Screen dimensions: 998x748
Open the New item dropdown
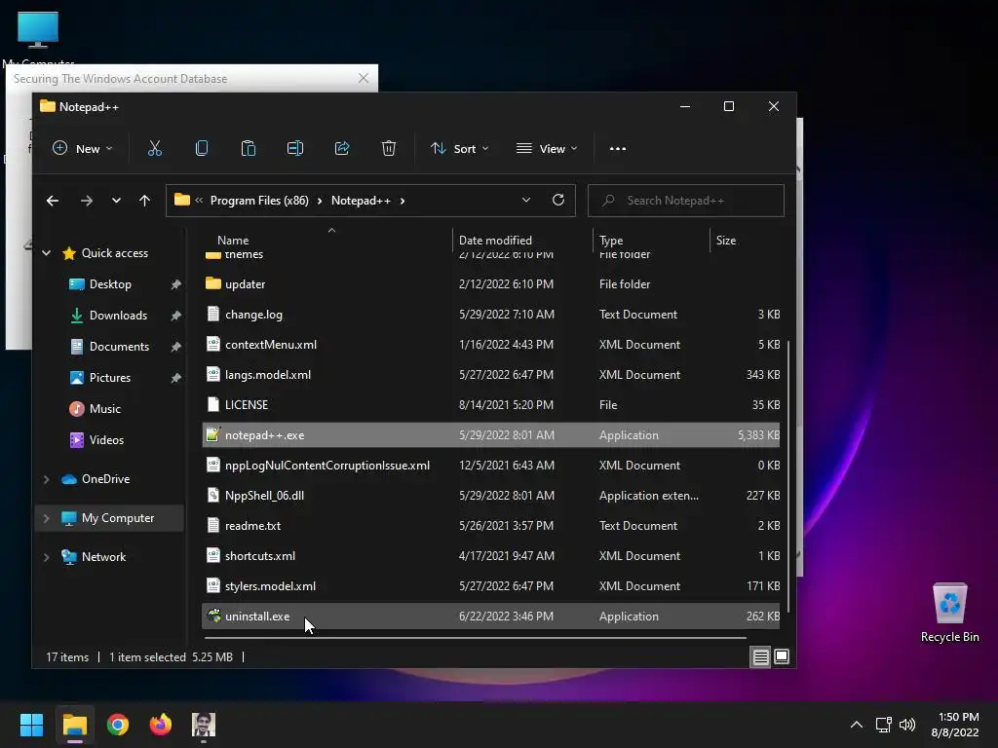click(x=82, y=148)
